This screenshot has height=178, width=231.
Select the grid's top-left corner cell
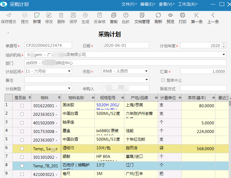point(9,98)
